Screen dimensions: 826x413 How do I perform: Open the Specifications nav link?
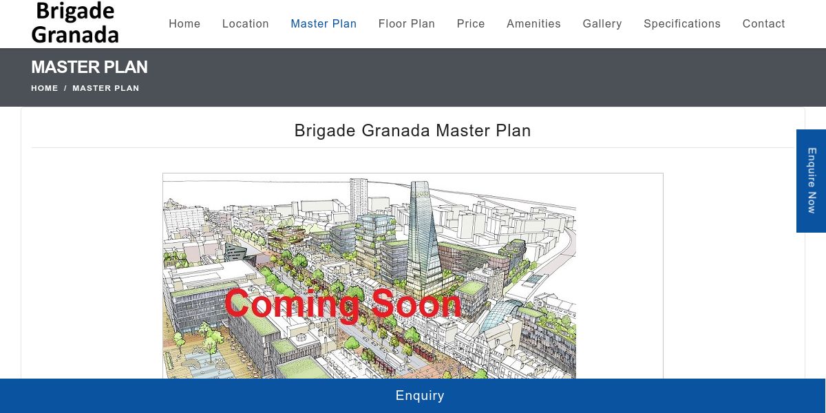point(682,23)
